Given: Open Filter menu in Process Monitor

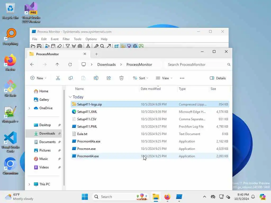Looking at the screenshot, I should pos(66,39).
